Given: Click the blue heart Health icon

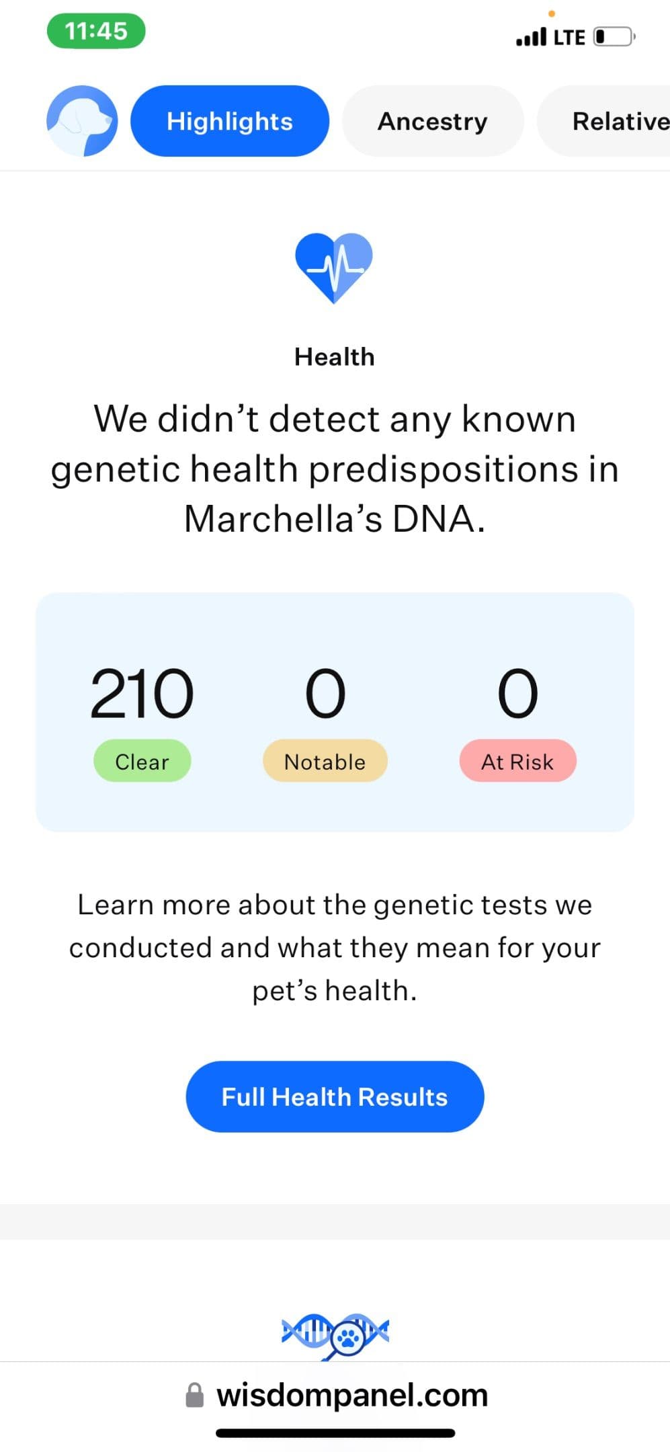Looking at the screenshot, I should point(334,268).
